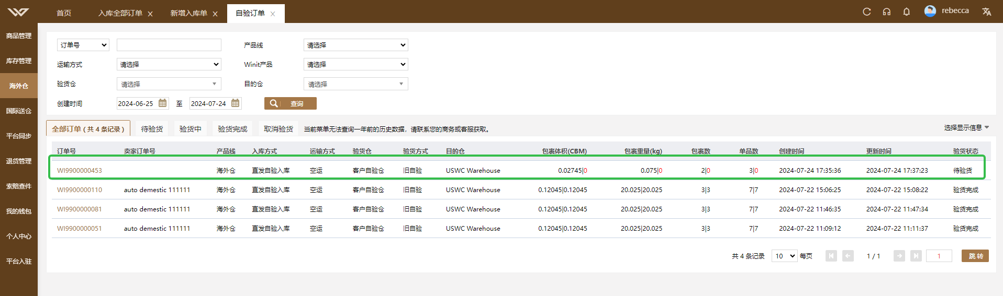Open 平台同步 in sidebar
This screenshot has height=296, width=1003.
[x=19, y=136]
